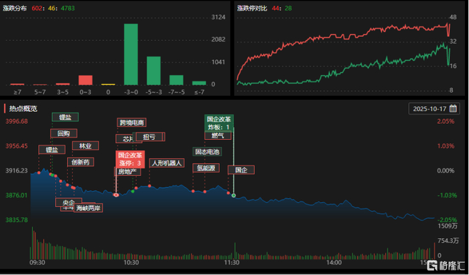Click the yellow 46 flat count
This screenshot has width=469, height=275.
(x=52, y=8)
